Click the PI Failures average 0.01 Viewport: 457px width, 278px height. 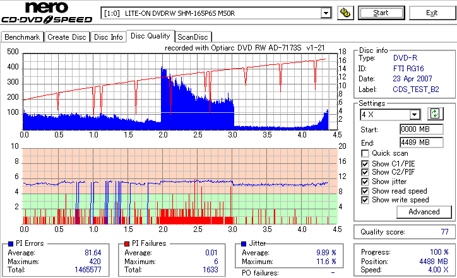pyautogui.click(x=211, y=253)
